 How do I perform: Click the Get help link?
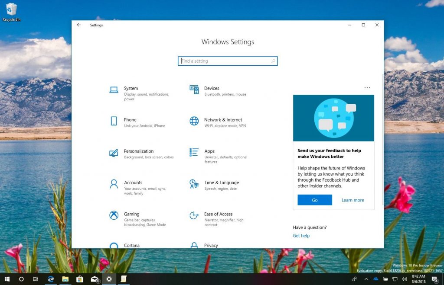coord(301,236)
